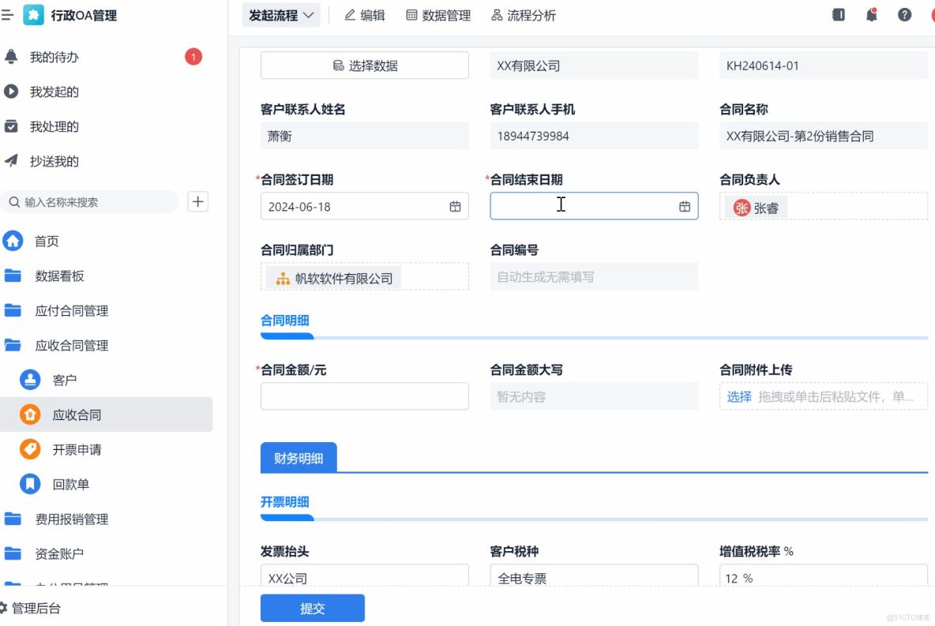This screenshot has height=626, width=935.
Task: Click the plus icon next to the search box
Action: (197, 202)
